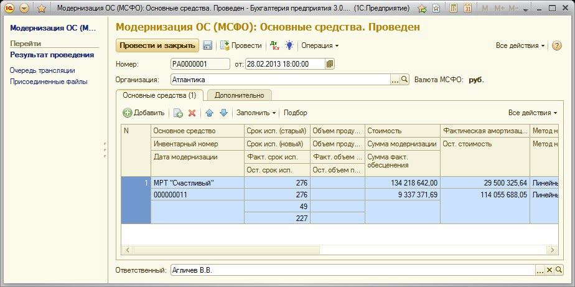
Task: Click the light bulb icon in toolbar
Action: click(289, 45)
